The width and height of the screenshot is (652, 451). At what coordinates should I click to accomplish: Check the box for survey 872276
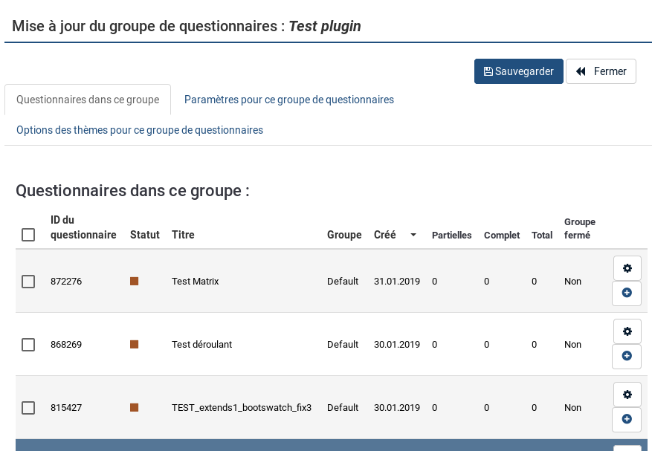(x=28, y=282)
